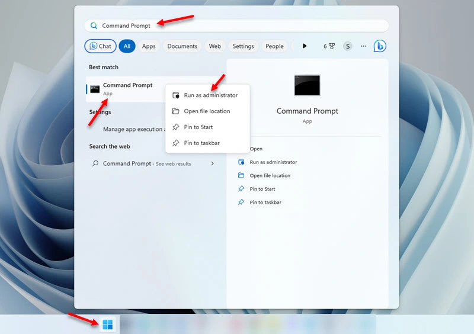The height and width of the screenshot is (334, 474).
Task: Click pin icon beside context menu Pin to taskbar
Action: pyautogui.click(x=175, y=143)
